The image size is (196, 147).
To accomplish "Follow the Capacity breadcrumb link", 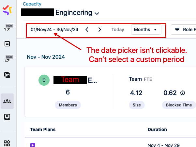I will tap(32, 4).
